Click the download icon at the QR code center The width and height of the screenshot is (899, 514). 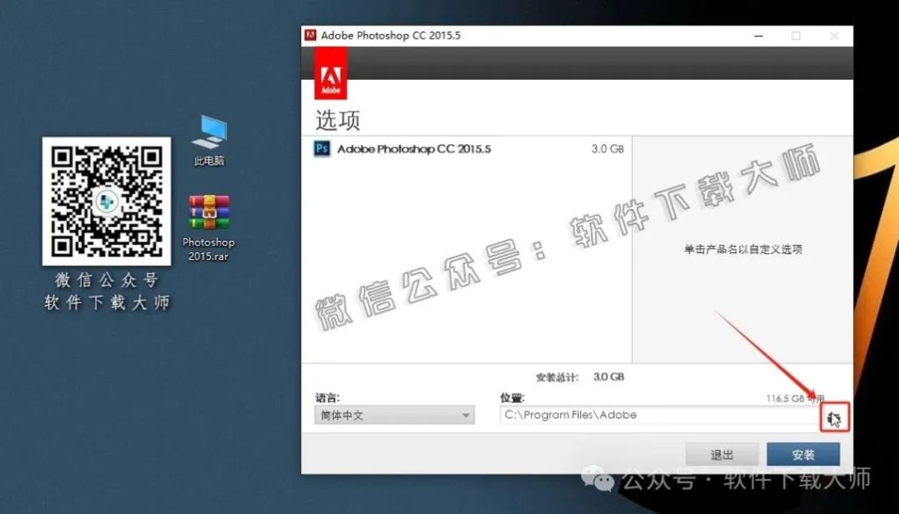pos(105,200)
